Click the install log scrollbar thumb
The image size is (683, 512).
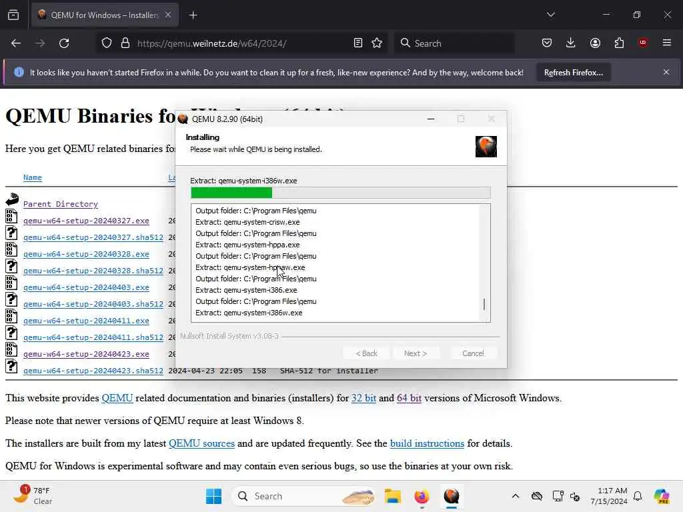(484, 304)
